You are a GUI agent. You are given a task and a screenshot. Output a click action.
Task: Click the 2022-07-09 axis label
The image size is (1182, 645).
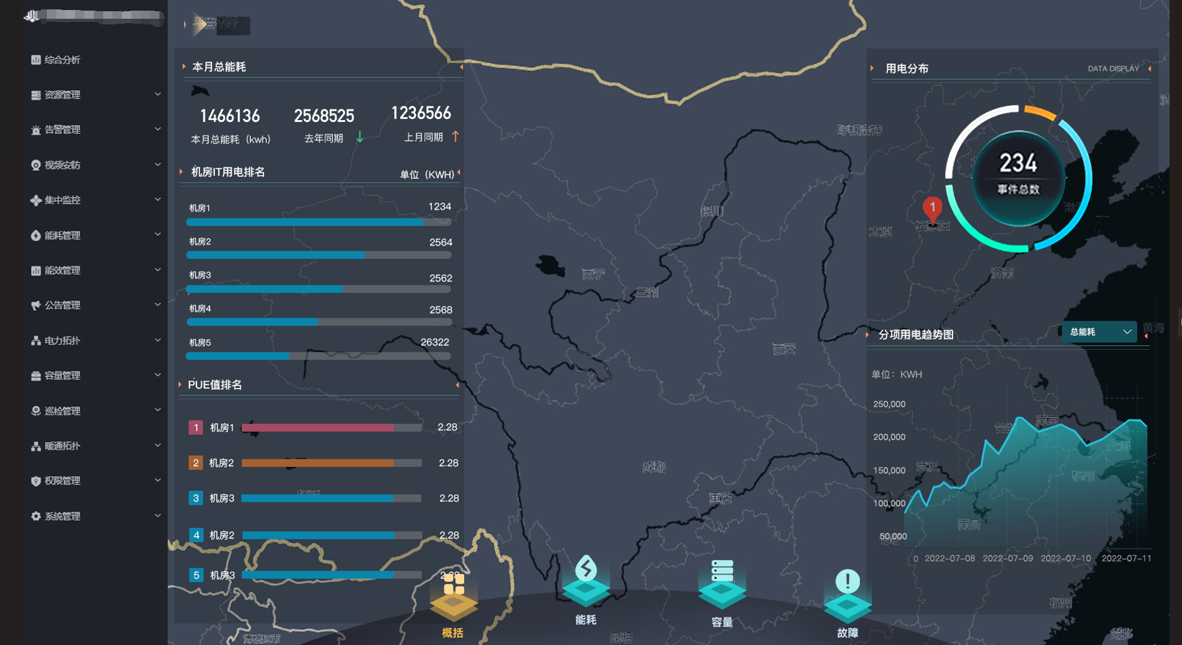pyautogui.click(x=1008, y=558)
